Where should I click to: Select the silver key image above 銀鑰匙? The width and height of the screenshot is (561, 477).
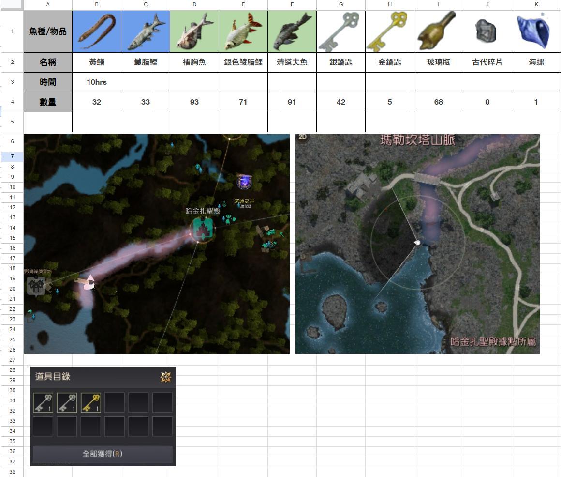click(340, 31)
